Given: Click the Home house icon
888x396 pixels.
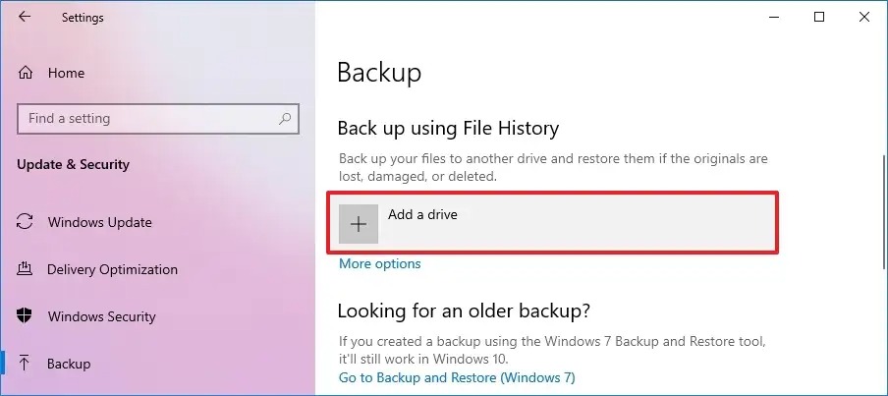Looking at the screenshot, I should [26, 73].
